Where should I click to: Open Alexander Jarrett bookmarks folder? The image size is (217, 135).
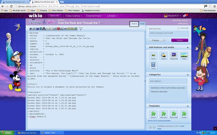click(18, 10)
